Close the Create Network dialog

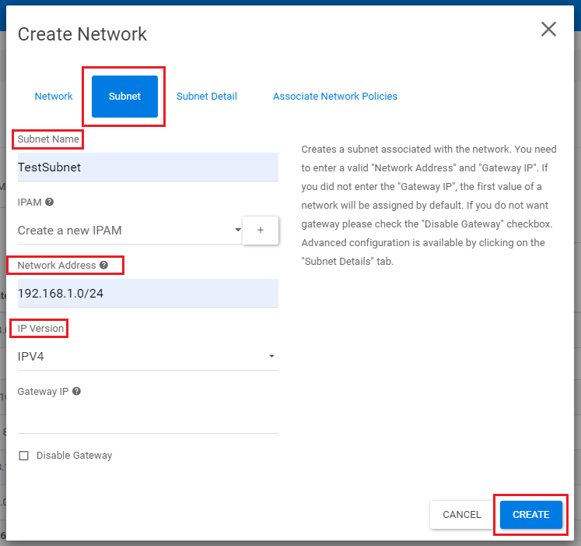(x=548, y=30)
